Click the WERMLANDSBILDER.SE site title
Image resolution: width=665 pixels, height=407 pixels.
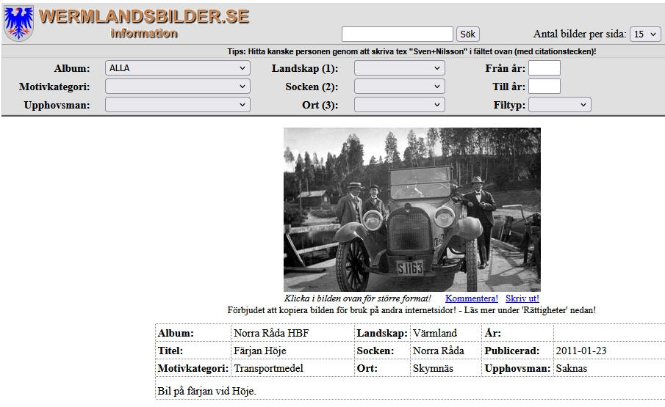(x=144, y=17)
